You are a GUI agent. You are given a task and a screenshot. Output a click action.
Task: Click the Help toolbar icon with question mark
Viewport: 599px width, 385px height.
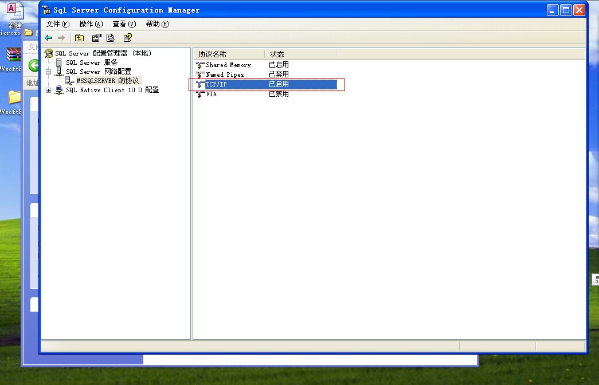point(128,37)
